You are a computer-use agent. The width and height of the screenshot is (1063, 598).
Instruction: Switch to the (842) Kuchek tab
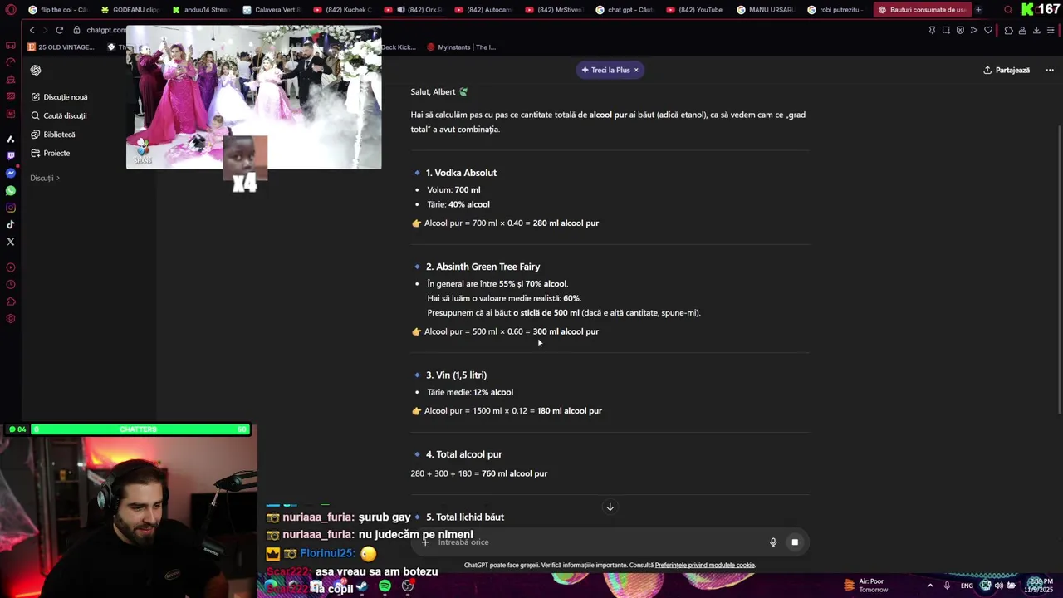coord(341,10)
